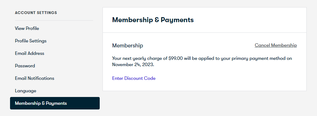
Task: Select Email Address in the settings menu
Action: coord(29,53)
